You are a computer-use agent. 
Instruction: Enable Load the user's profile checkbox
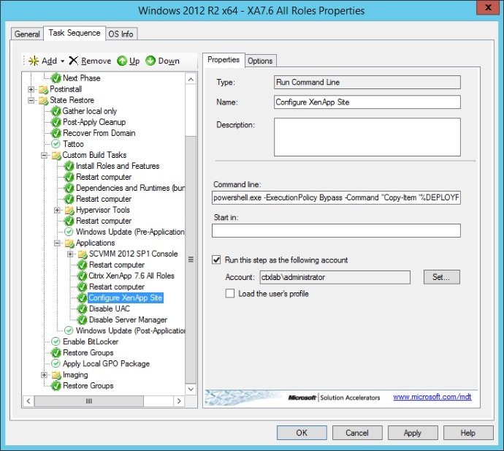(230, 293)
